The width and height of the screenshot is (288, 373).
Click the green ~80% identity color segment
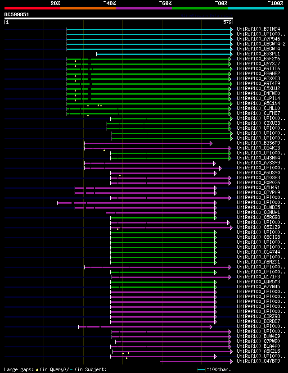tap(200, 8)
